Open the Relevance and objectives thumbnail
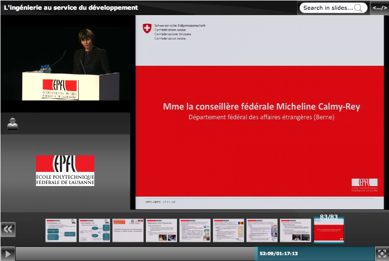This screenshot has height=261, width=389. coord(161,230)
